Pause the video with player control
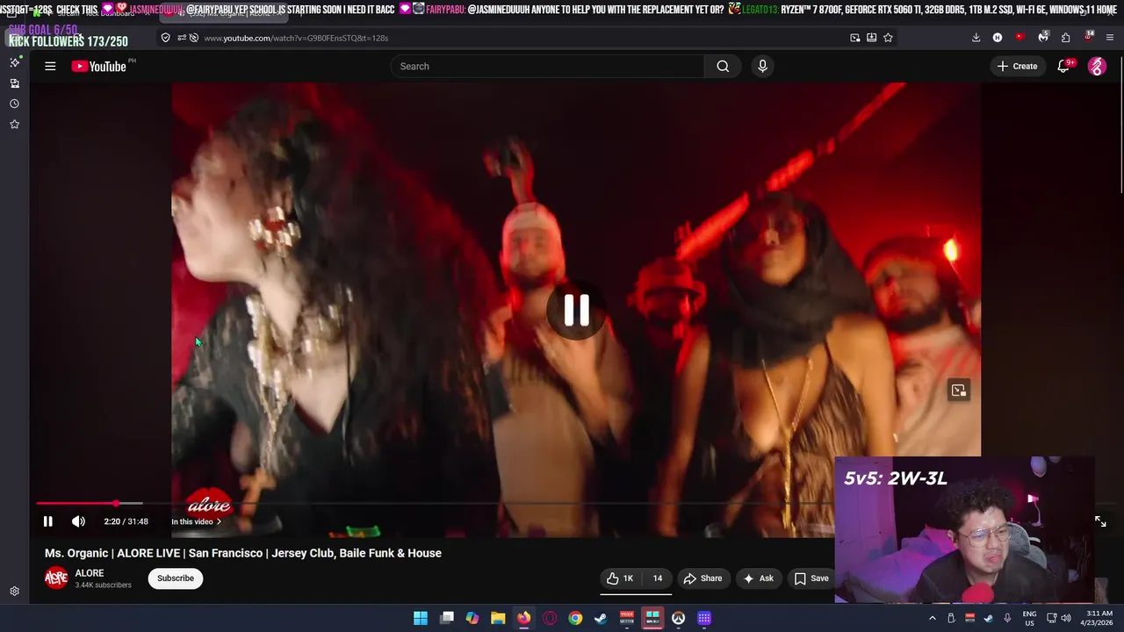The width and height of the screenshot is (1124, 632). (x=48, y=521)
